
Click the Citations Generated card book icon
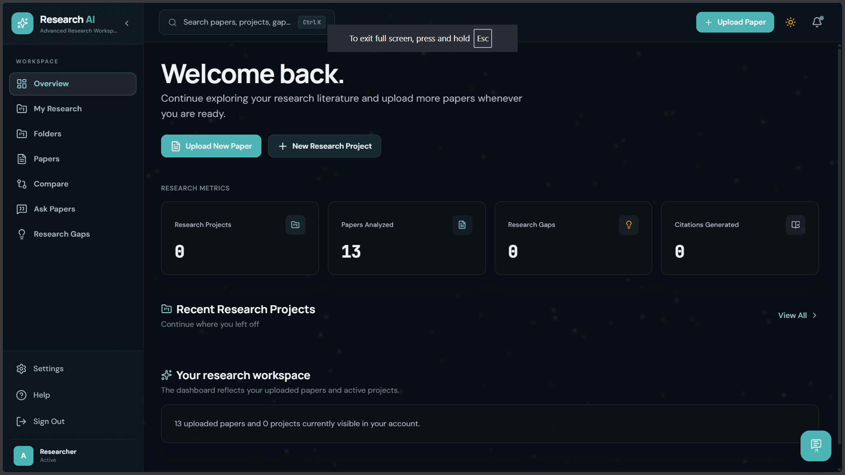[x=795, y=225]
